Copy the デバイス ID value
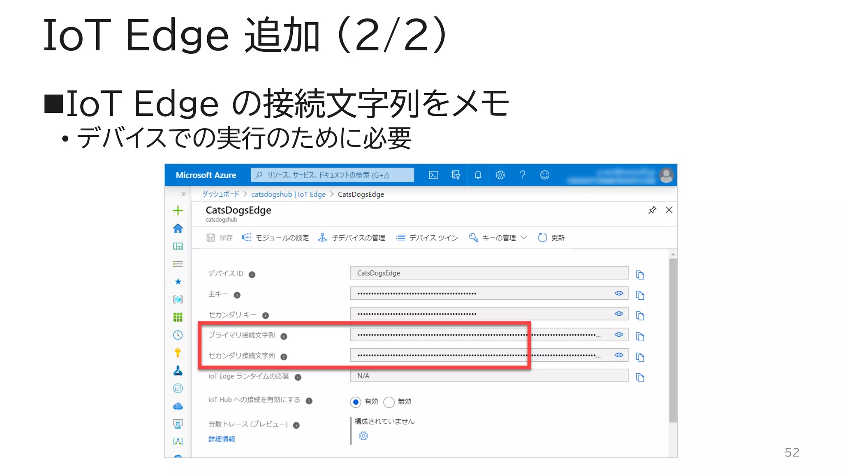The height and width of the screenshot is (473, 842). click(x=640, y=275)
